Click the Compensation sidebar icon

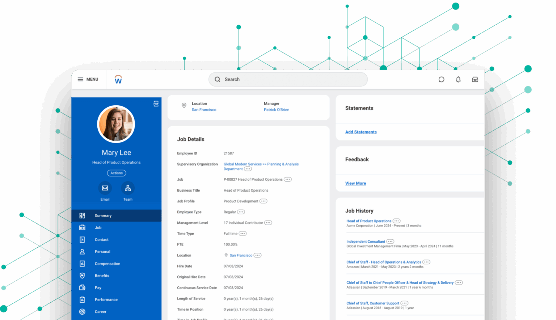[82, 264]
